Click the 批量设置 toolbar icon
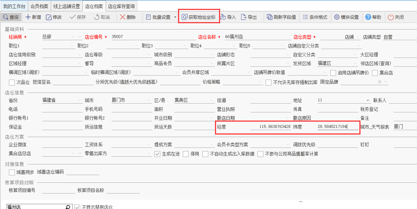 coord(148,17)
